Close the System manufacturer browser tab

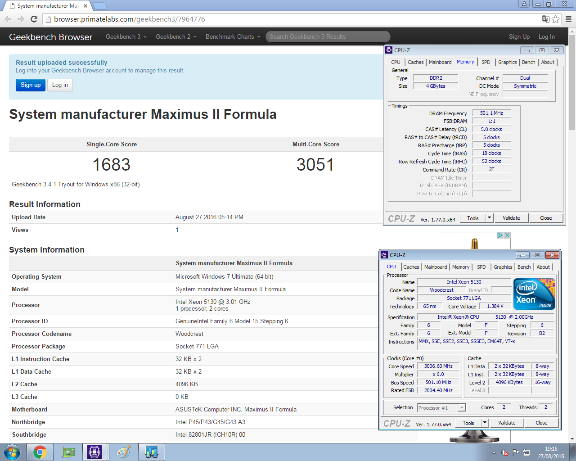point(85,6)
